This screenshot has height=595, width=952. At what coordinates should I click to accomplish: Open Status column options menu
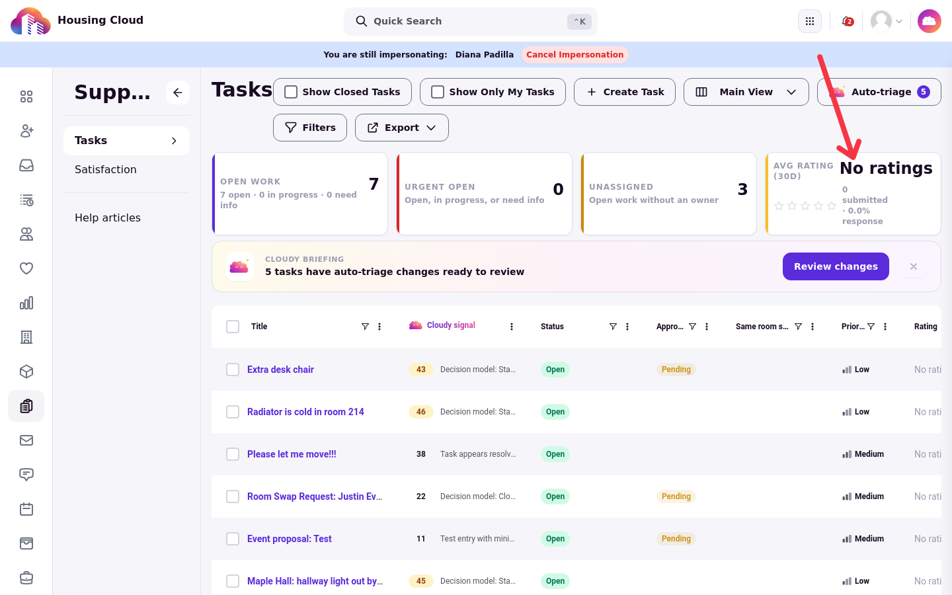[627, 327]
